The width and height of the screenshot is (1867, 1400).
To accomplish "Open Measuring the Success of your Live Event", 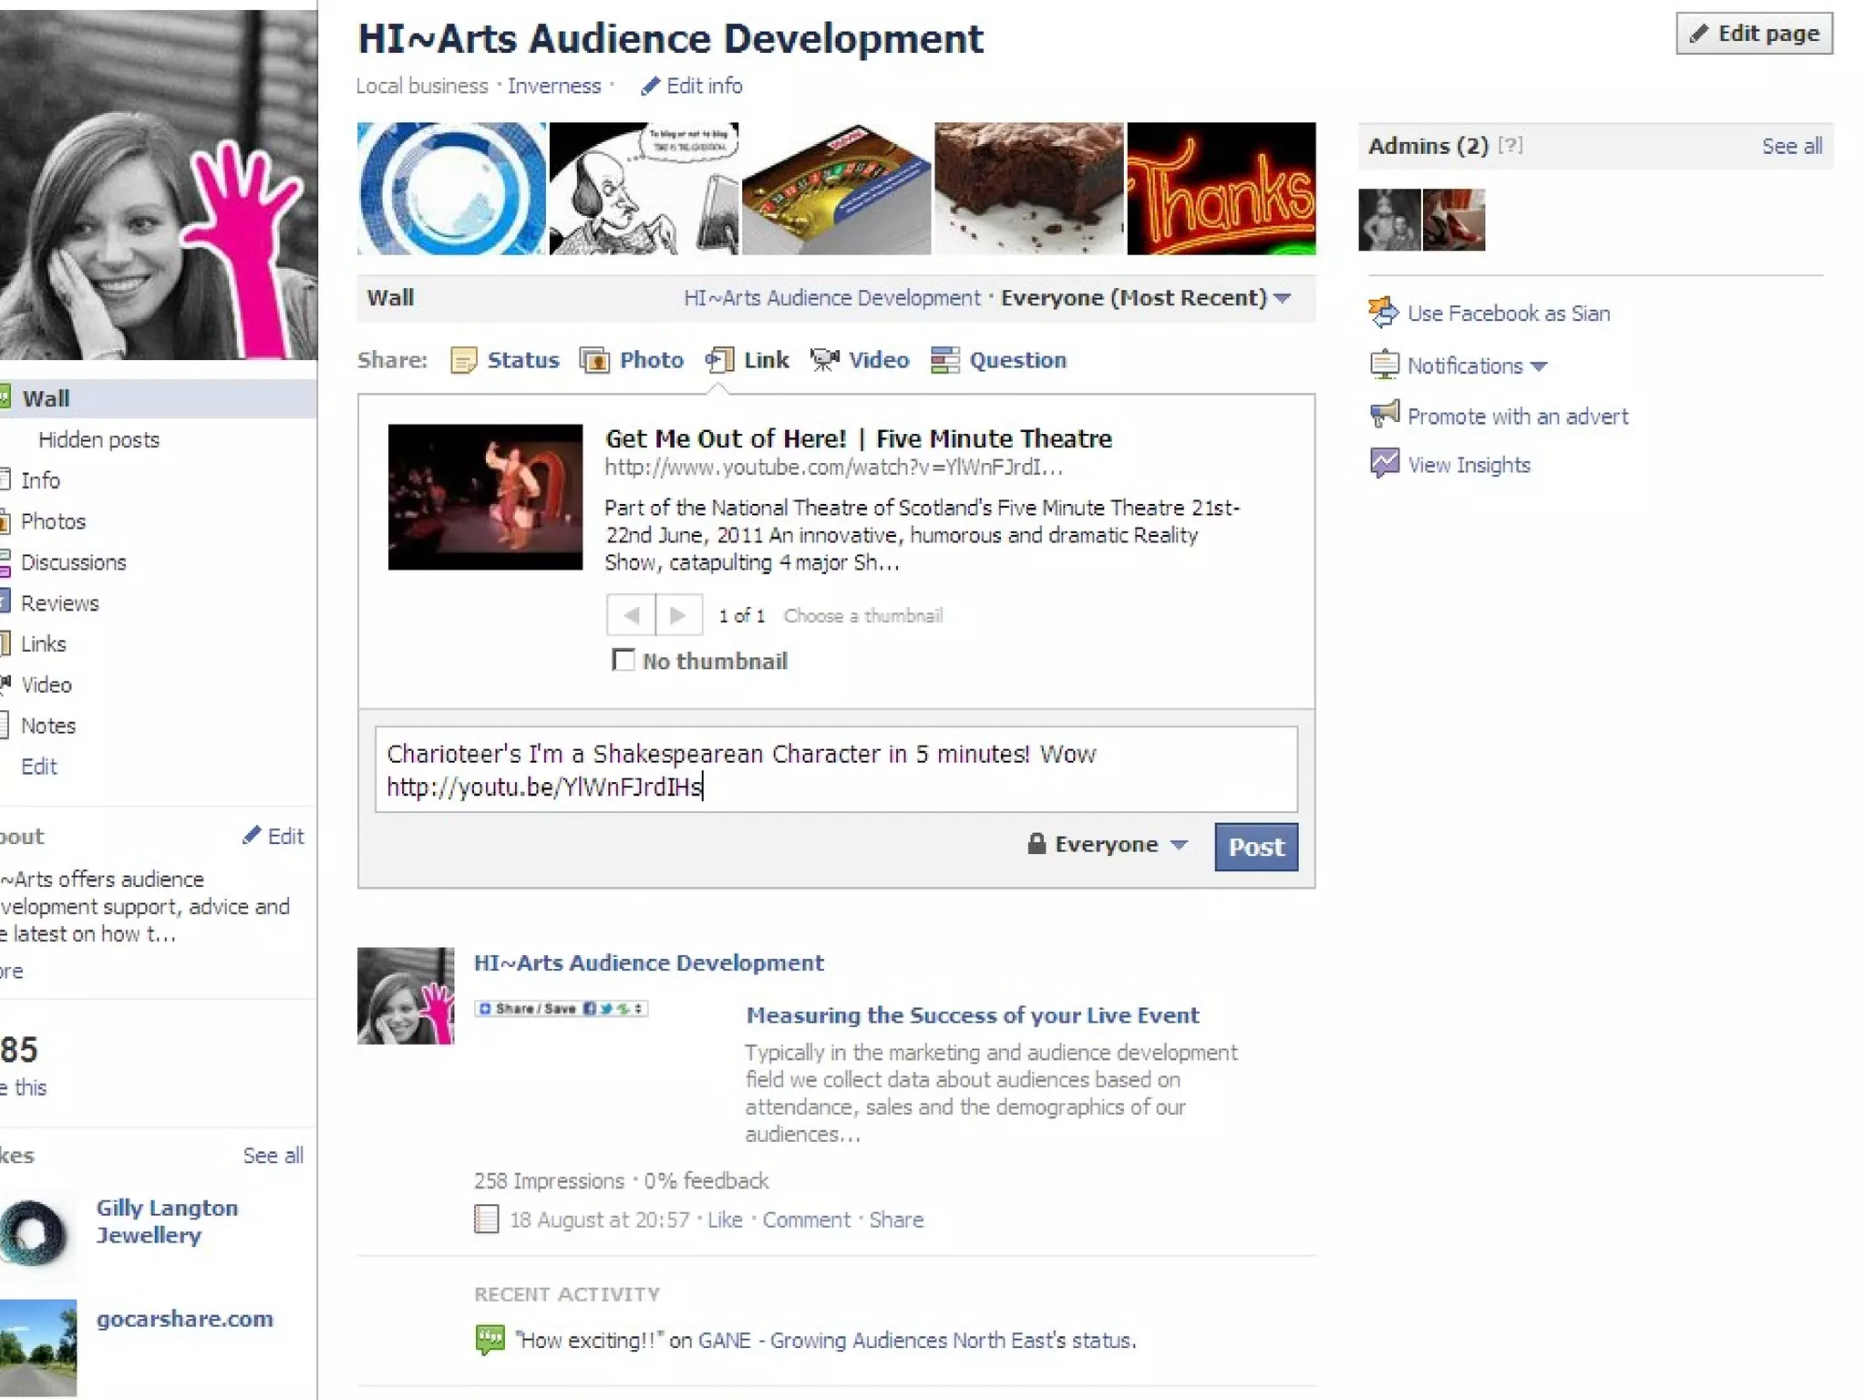I will click(972, 1015).
